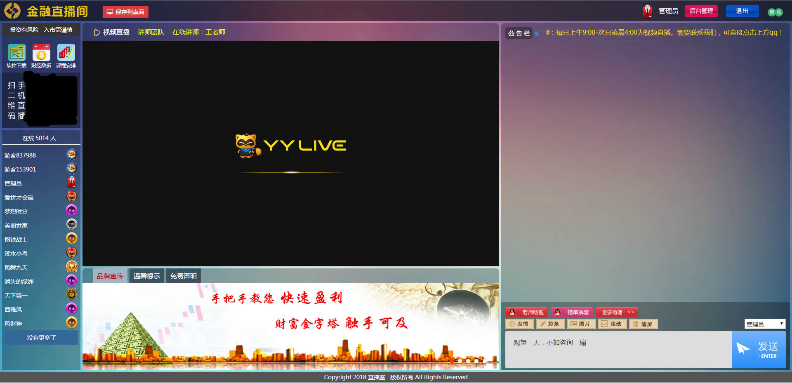Click the diamond badge beside 凤舞九天

pos(72,267)
